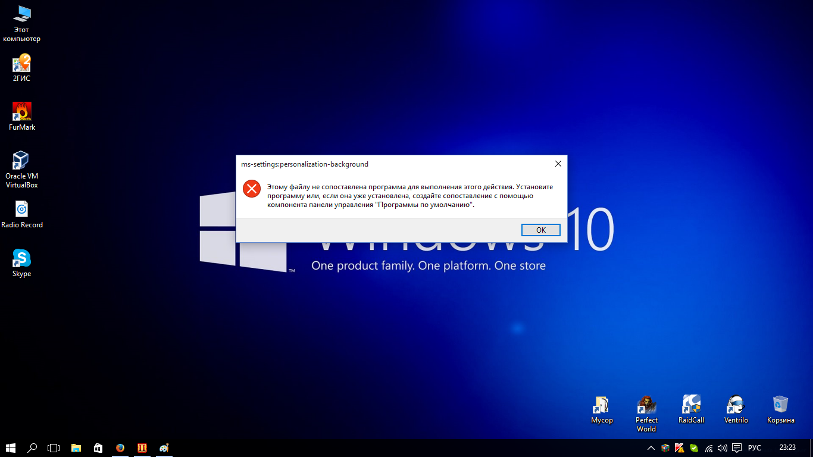This screenshot has height=457, width=813.
Task: Open the volume control in tray
Action: (x=723, y=447)
